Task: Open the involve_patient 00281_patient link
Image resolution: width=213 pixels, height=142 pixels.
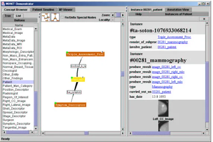Action: (x=167, y=47)
